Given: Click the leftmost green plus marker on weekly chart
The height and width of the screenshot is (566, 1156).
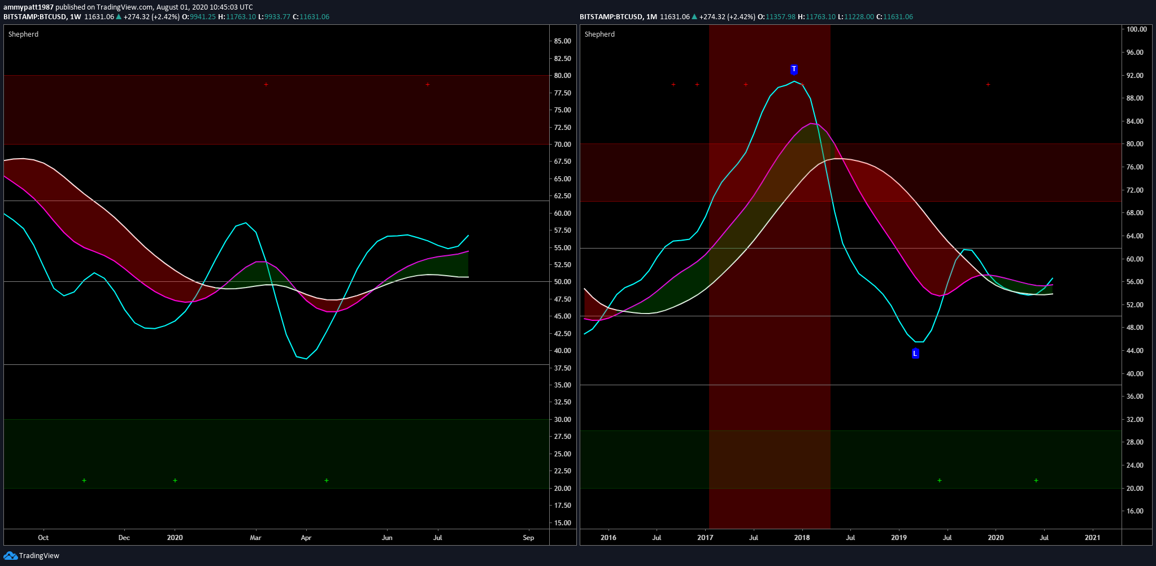Looking at the screenshot, I should click(84, 481).
